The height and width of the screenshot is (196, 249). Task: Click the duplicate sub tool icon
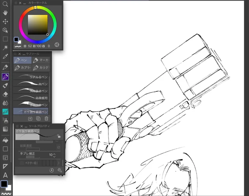(38, 119)
